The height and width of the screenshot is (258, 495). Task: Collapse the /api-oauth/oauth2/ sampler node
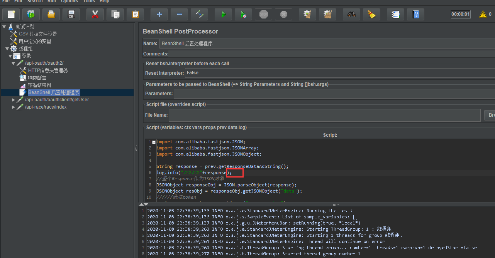coord(13,63)
